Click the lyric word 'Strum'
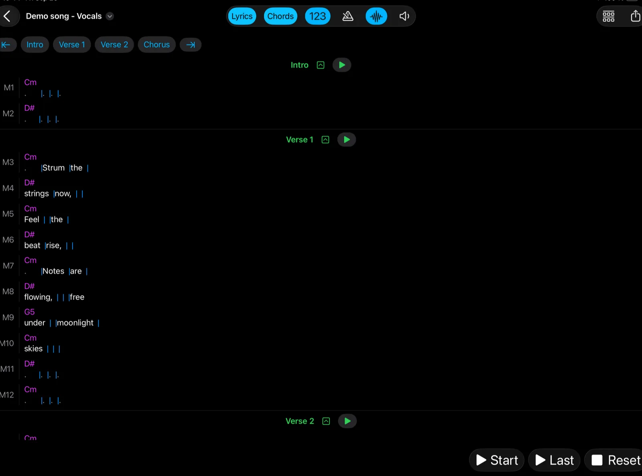The height and width of the screenshot is (476, 642). (x=53, y=168)
